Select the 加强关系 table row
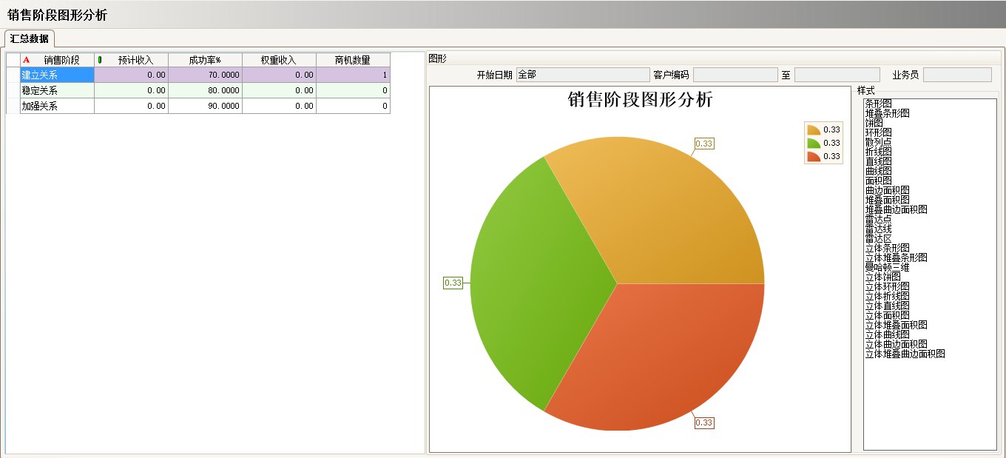The width and height of the screenshot is (1006, 458). coord(57,105)
